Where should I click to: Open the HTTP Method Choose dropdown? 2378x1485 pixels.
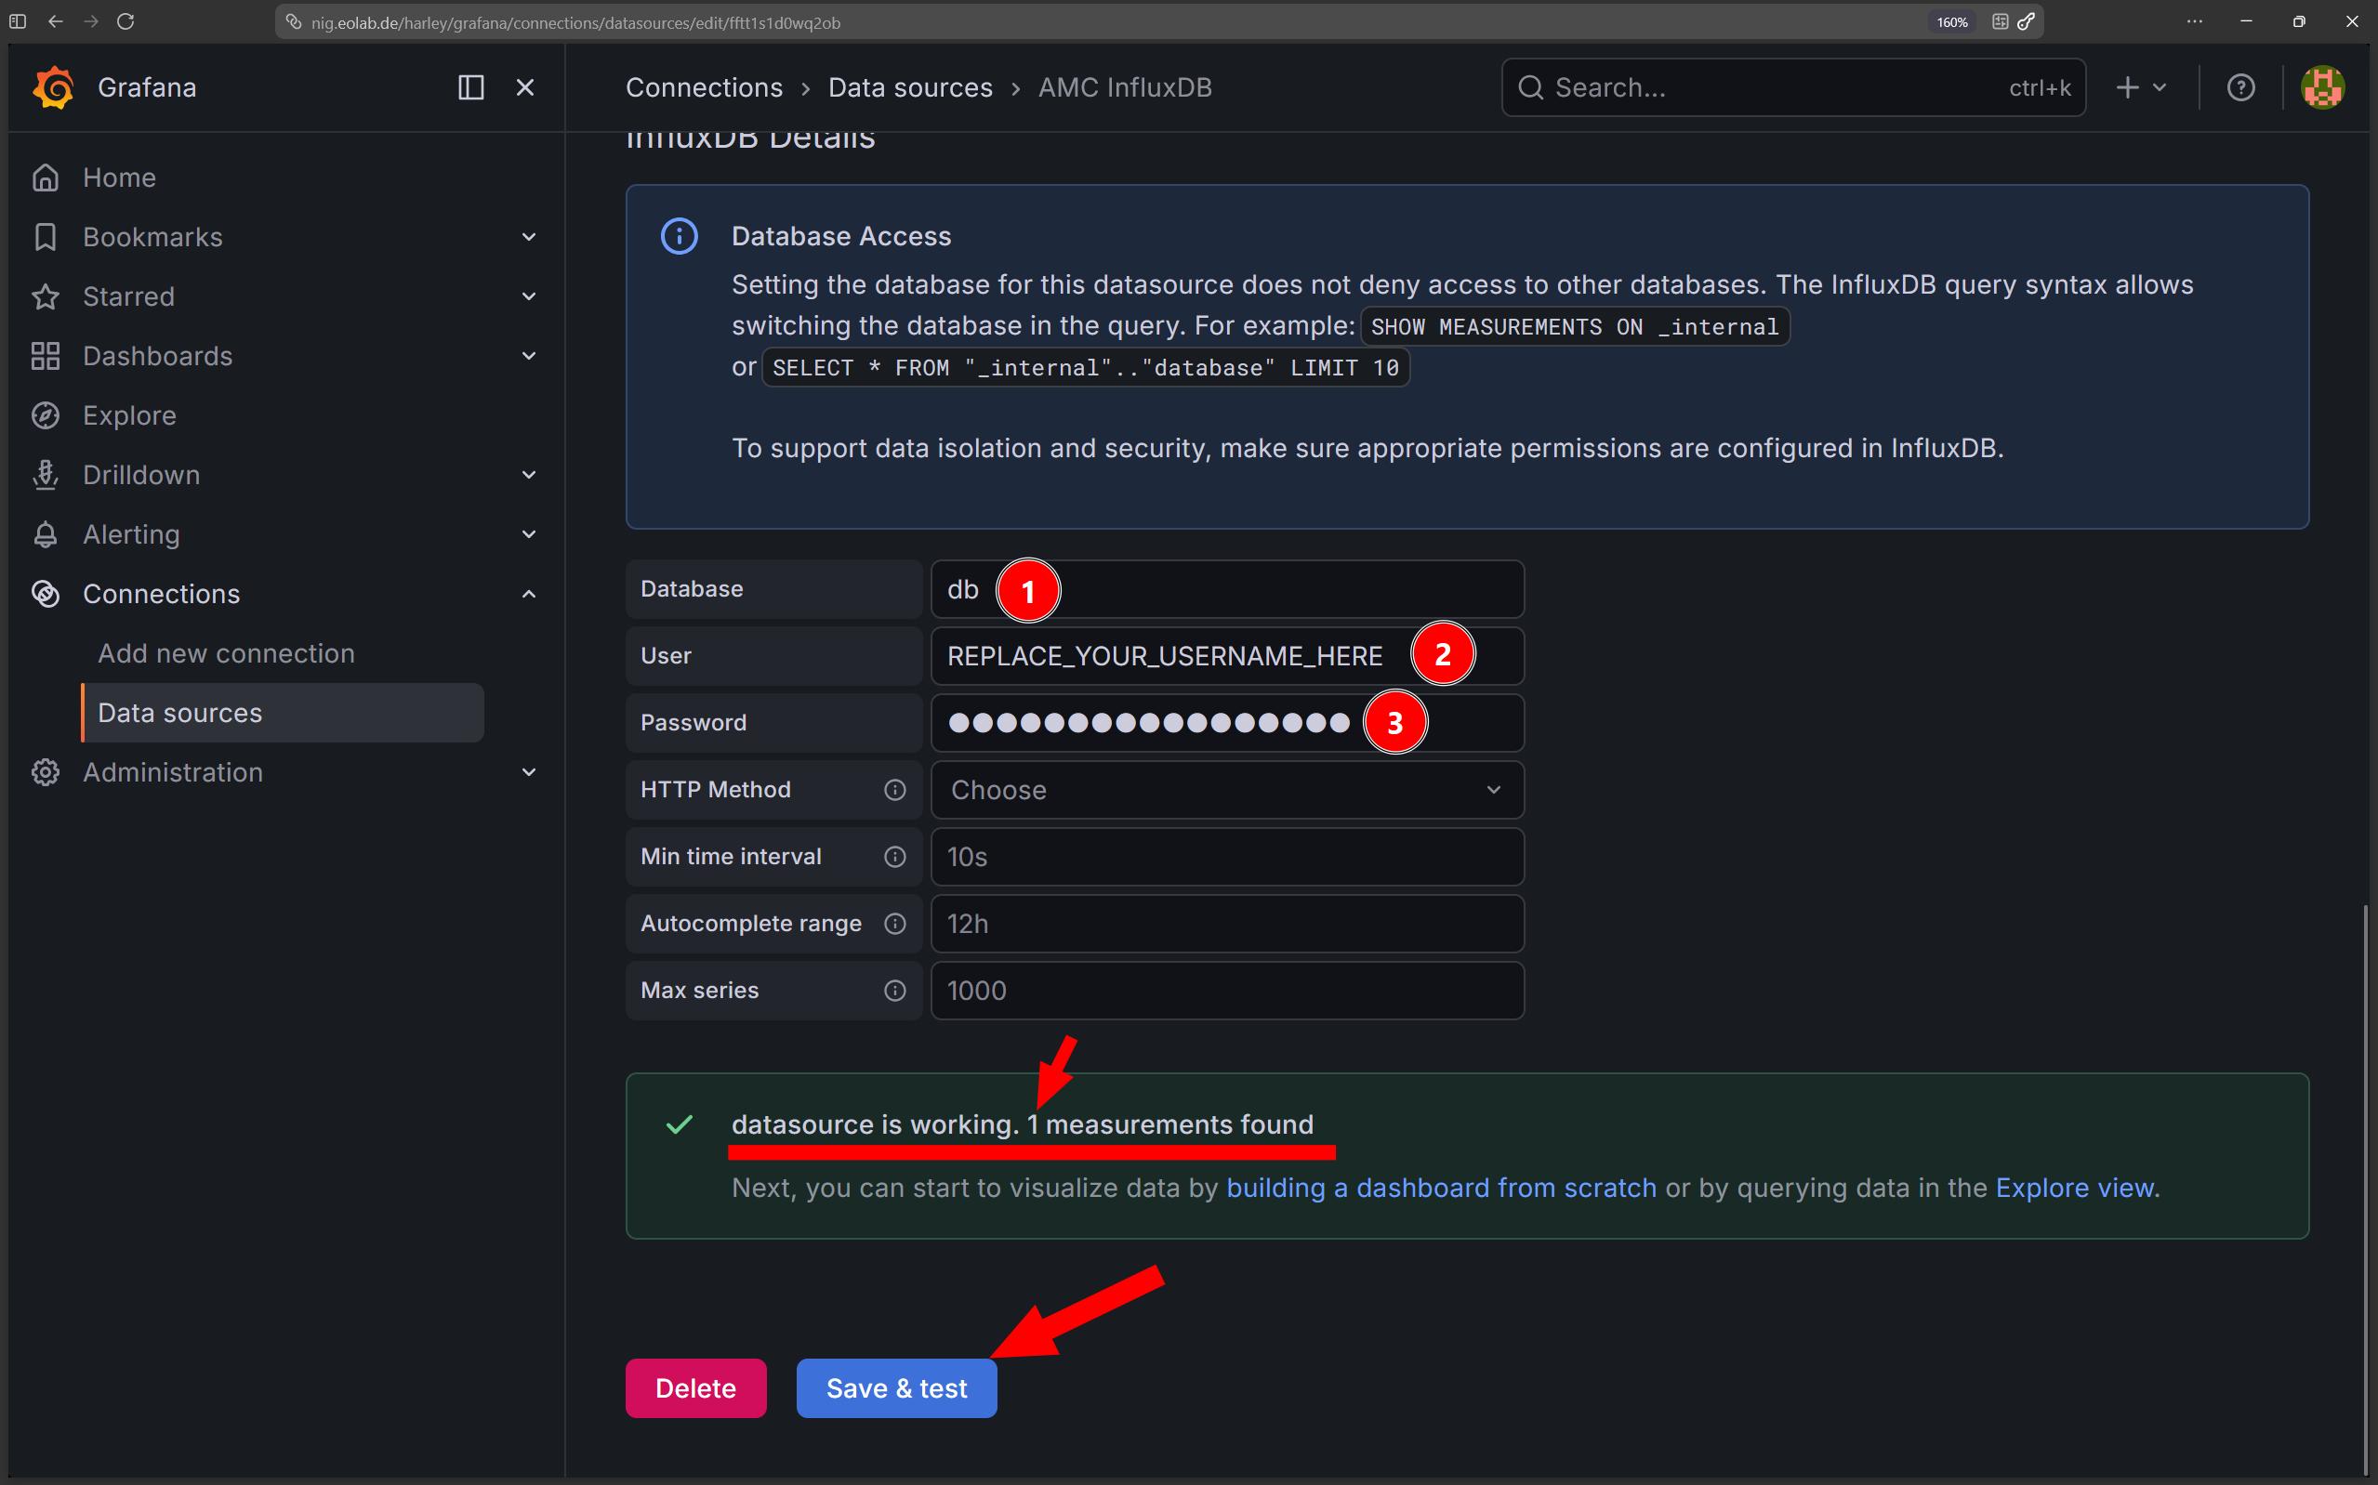coord(1227,790)
